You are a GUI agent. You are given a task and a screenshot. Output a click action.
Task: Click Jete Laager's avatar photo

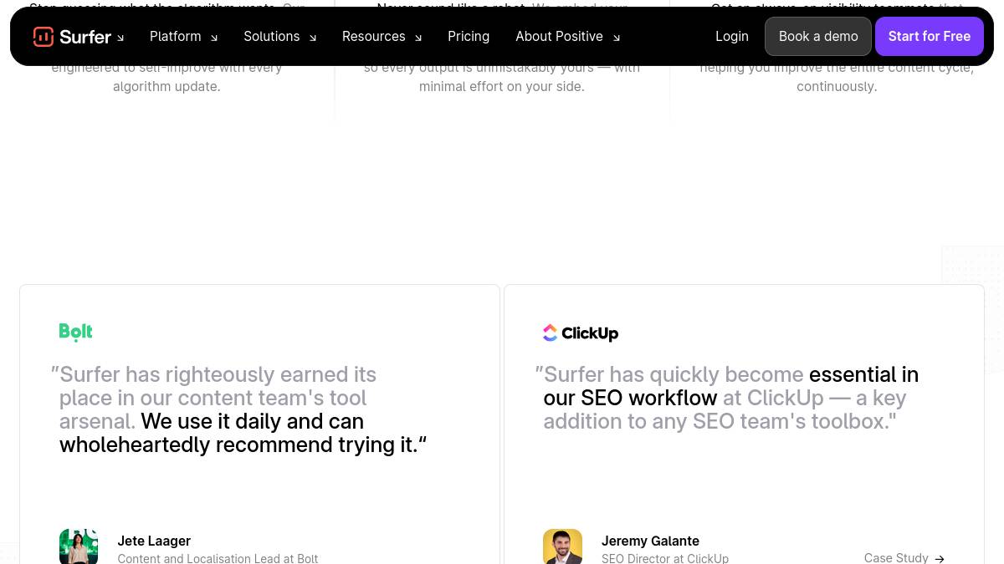[x=79, y=546]
